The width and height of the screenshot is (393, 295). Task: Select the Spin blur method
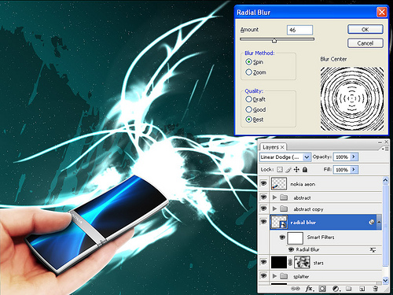(x=248, y=62)
